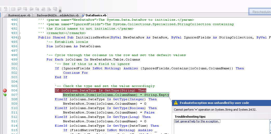This screenshot has height=134, width=271.
Task: Open the toolbar options overflow arrow
Action: (60, 11)
